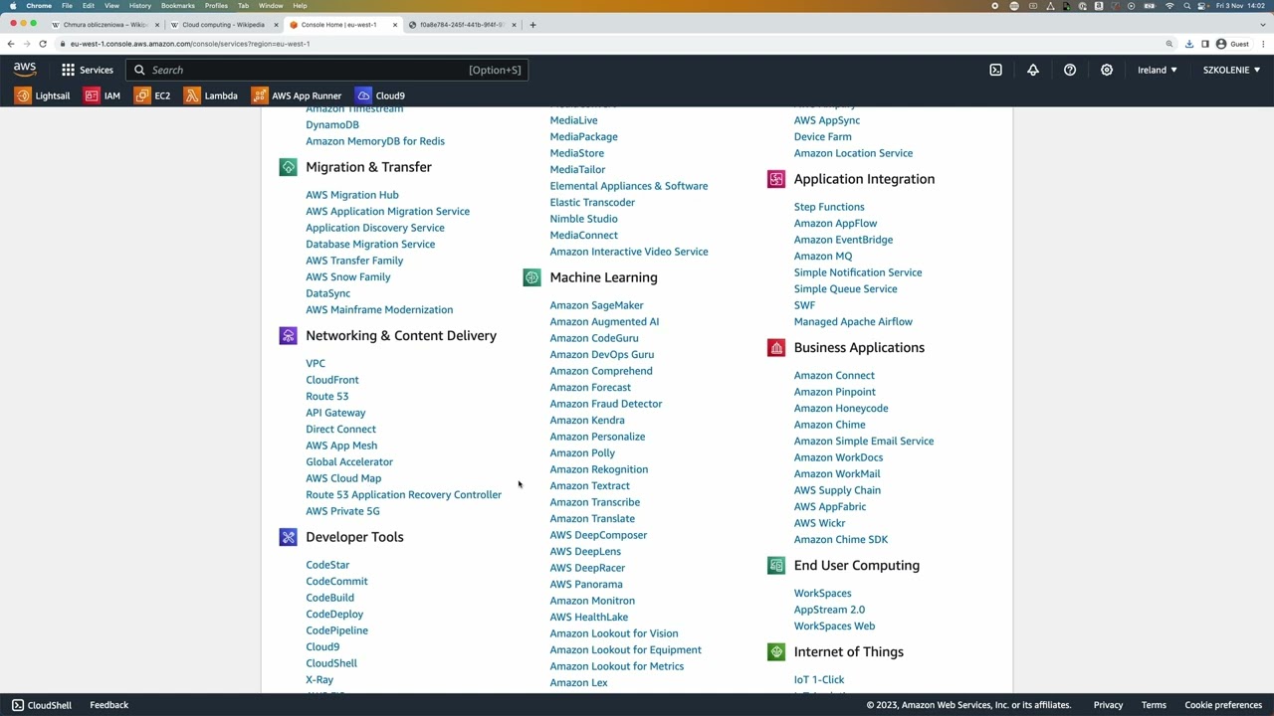The image size is (1274, 716).
Task: Open the CodeCommit link
Action: coord(336,581)
